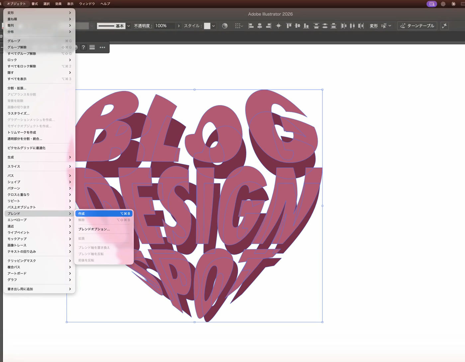Screen dimensions: 465x362
Task: Open the three-dots more options icon
Action: (x=102, y=47)
